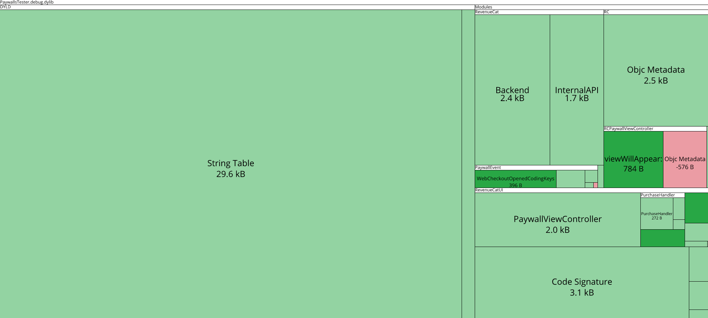Screen dimensions: 708x318
Task: Click the Modules group header
Action: [x=592, y=7]
